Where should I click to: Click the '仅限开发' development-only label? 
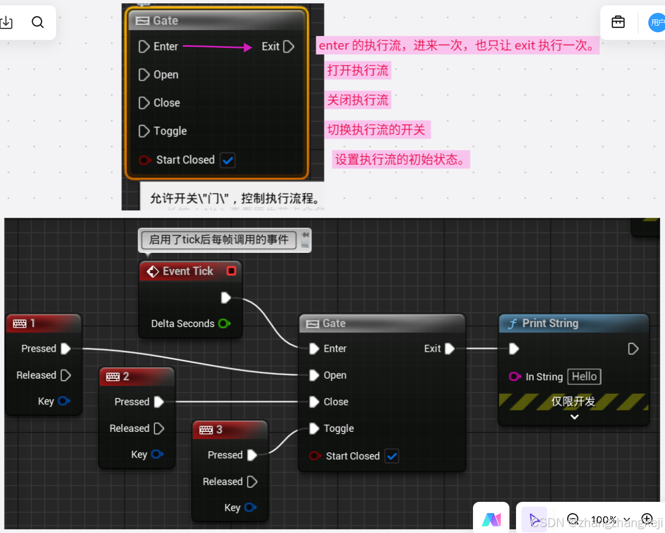[x=574, y=401]
